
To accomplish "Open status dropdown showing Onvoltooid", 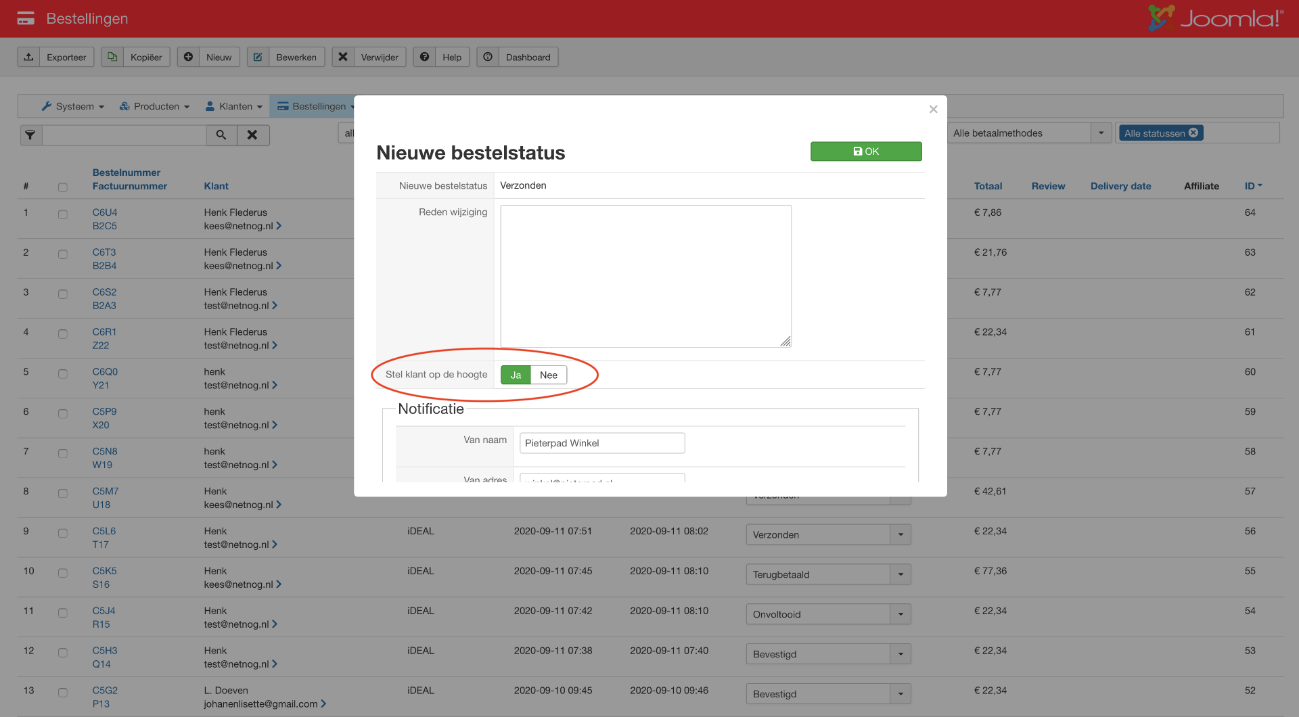I will [829, 614].
